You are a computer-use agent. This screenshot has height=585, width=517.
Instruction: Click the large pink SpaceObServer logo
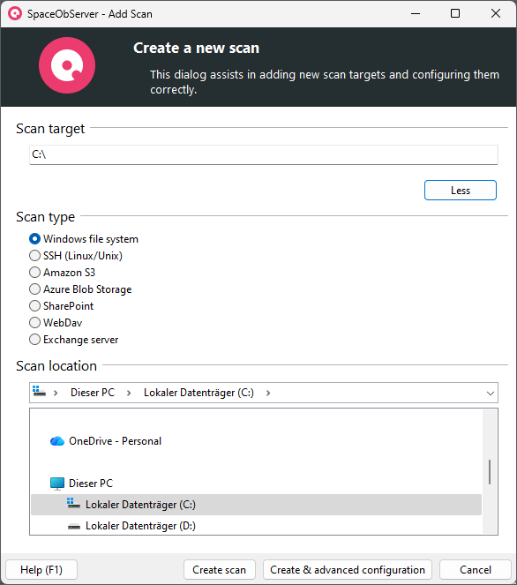67,65
